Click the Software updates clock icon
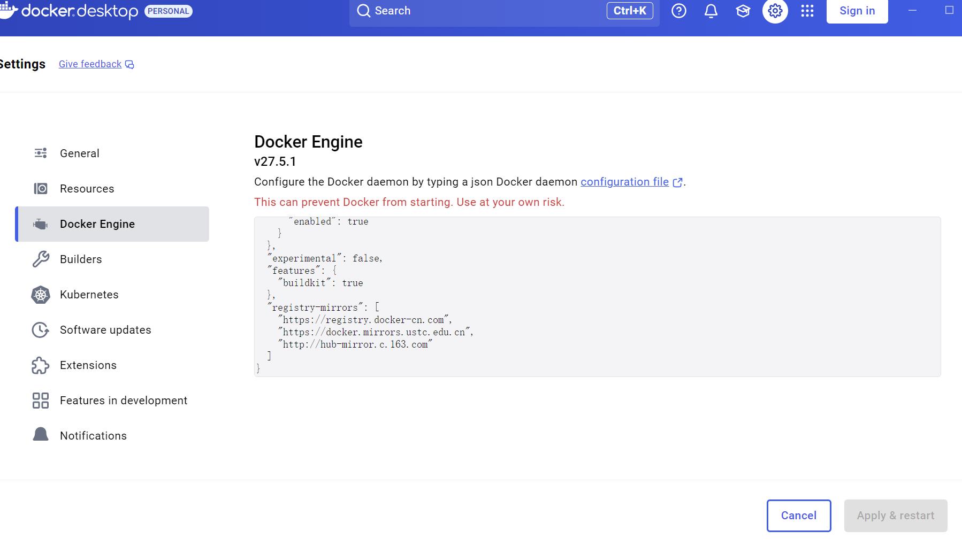Image resolution: width=962 pixels, height=546 pixels. [x=41, y=330]
